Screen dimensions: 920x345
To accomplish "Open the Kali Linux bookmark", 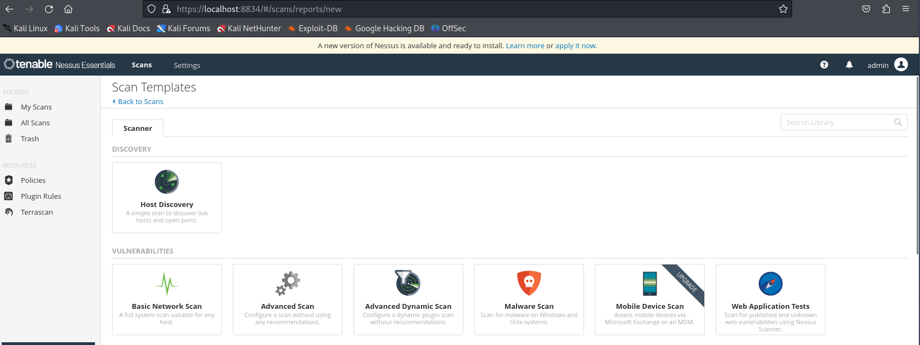I will point(25,28).
